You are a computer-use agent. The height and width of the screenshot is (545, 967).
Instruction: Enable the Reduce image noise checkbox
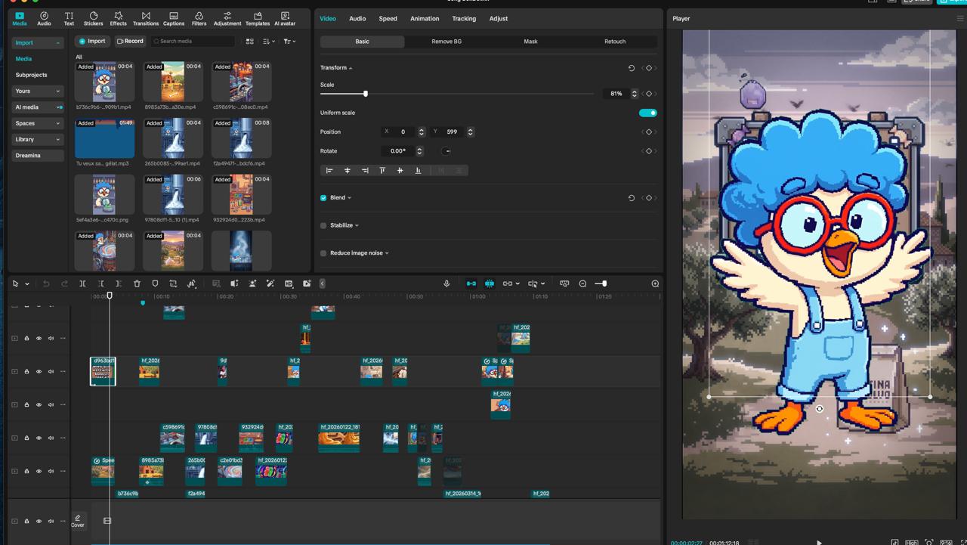tap(323, 253)
